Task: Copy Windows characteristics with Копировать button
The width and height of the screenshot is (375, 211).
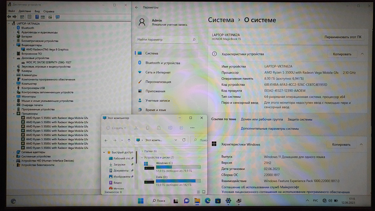Action: pos(341,145)
